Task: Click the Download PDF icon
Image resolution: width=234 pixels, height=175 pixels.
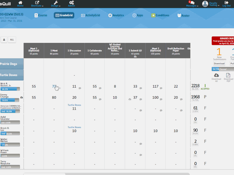Action: [x=228, y=75]
